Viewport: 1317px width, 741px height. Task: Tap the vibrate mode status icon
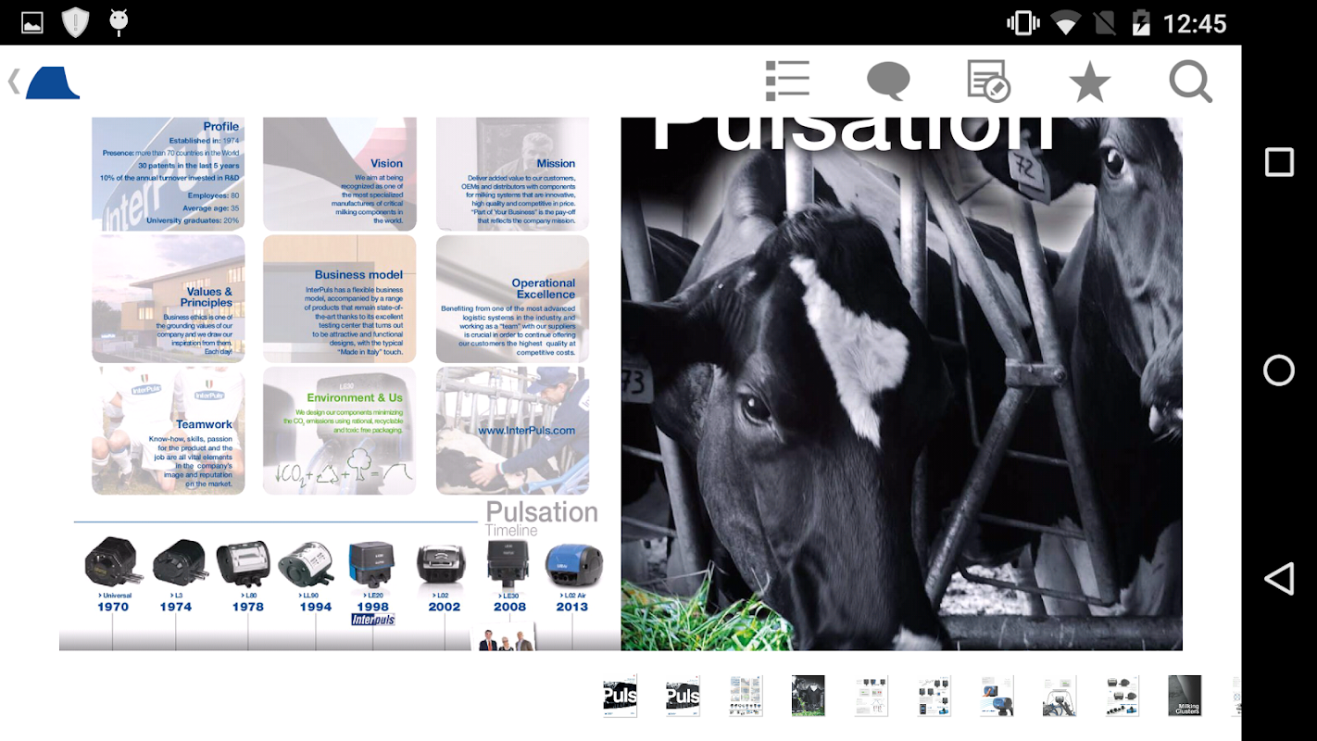pyautogui.click(x=1023, y=22)
